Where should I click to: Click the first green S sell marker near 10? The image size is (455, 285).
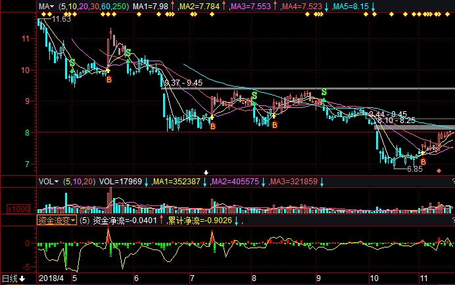pos(72,63)
